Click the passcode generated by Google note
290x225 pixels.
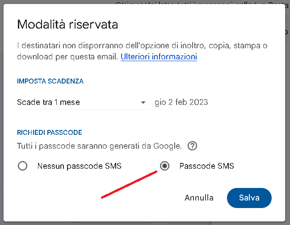tap(99, 146)
